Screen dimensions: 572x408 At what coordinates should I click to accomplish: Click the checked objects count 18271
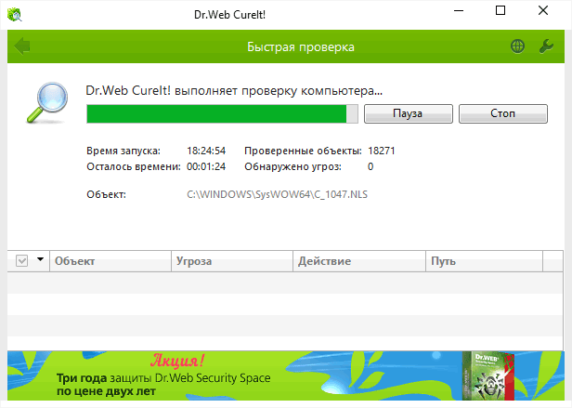(x=382, y=151)
